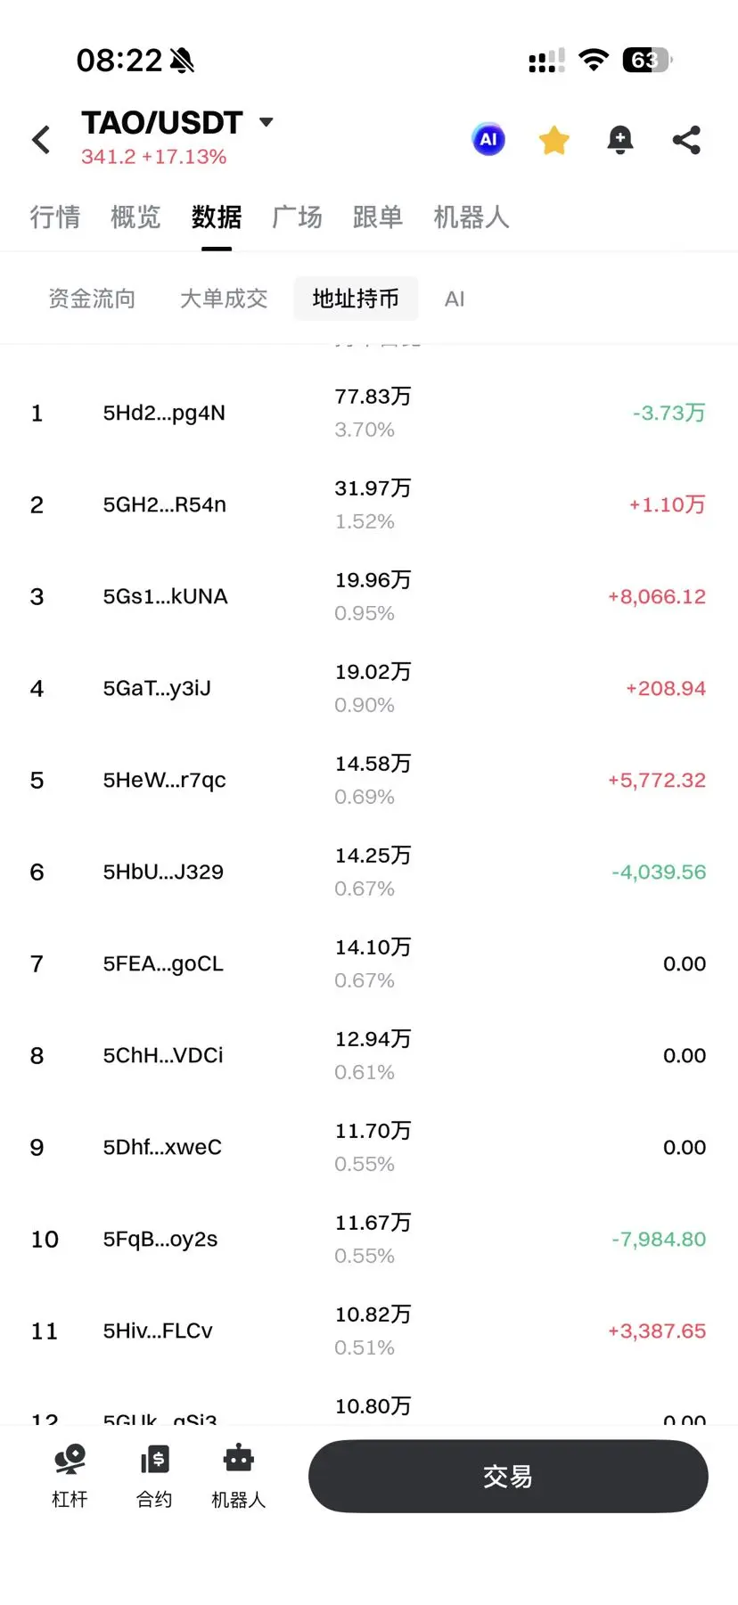This screenshot has height=1605, width=738.
Task: Tap the 交易 trade button
Action: click(508, 1476)
